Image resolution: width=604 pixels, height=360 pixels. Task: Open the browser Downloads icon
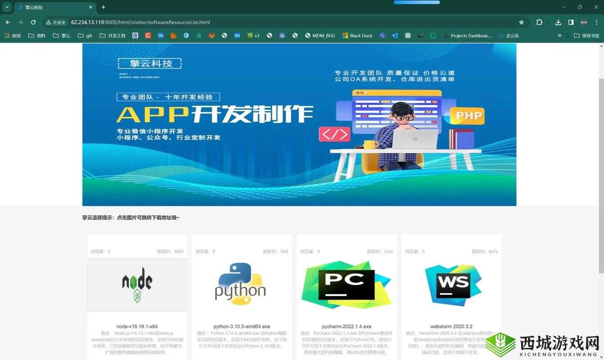[x=559, y=22]
